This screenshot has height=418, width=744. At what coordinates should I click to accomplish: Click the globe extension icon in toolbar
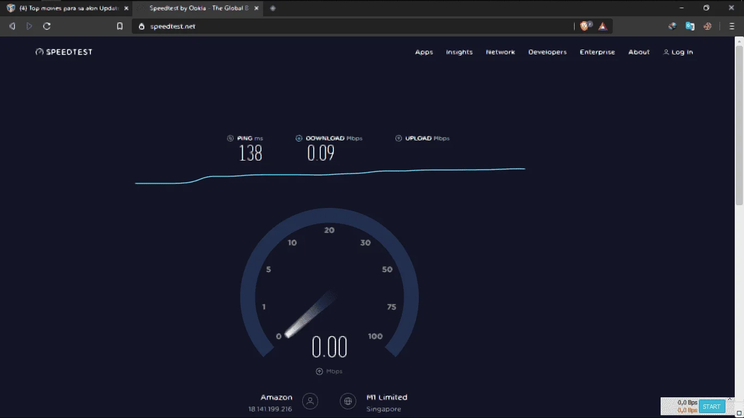click(673, 26)
